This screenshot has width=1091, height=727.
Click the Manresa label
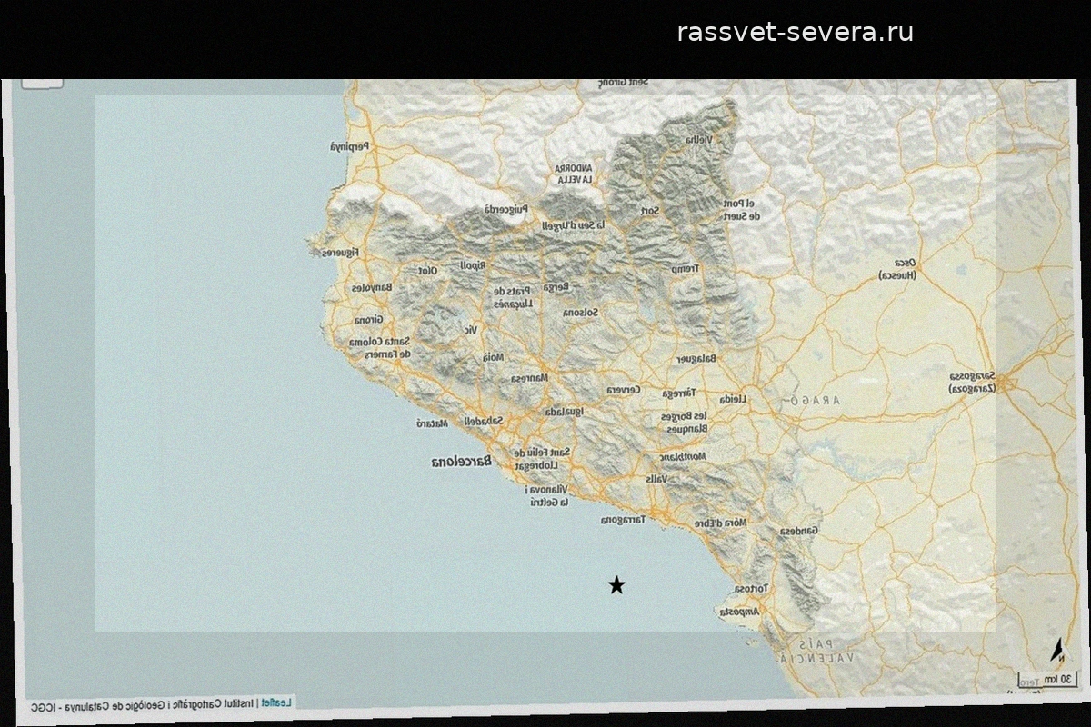click(x=529, y=377)
